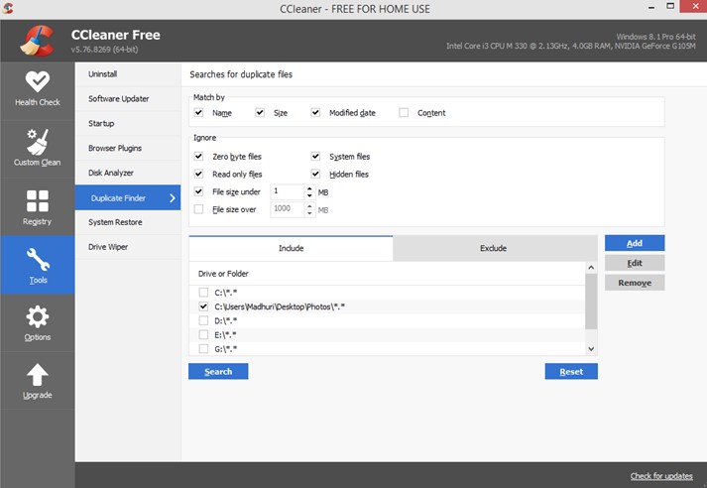Open System Restore tool

pos(128,222)
